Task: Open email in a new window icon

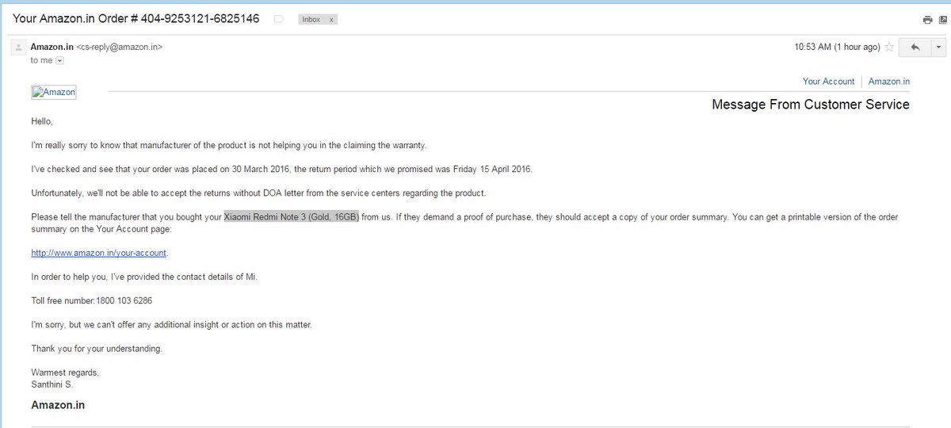Action: tap(942, 20)
